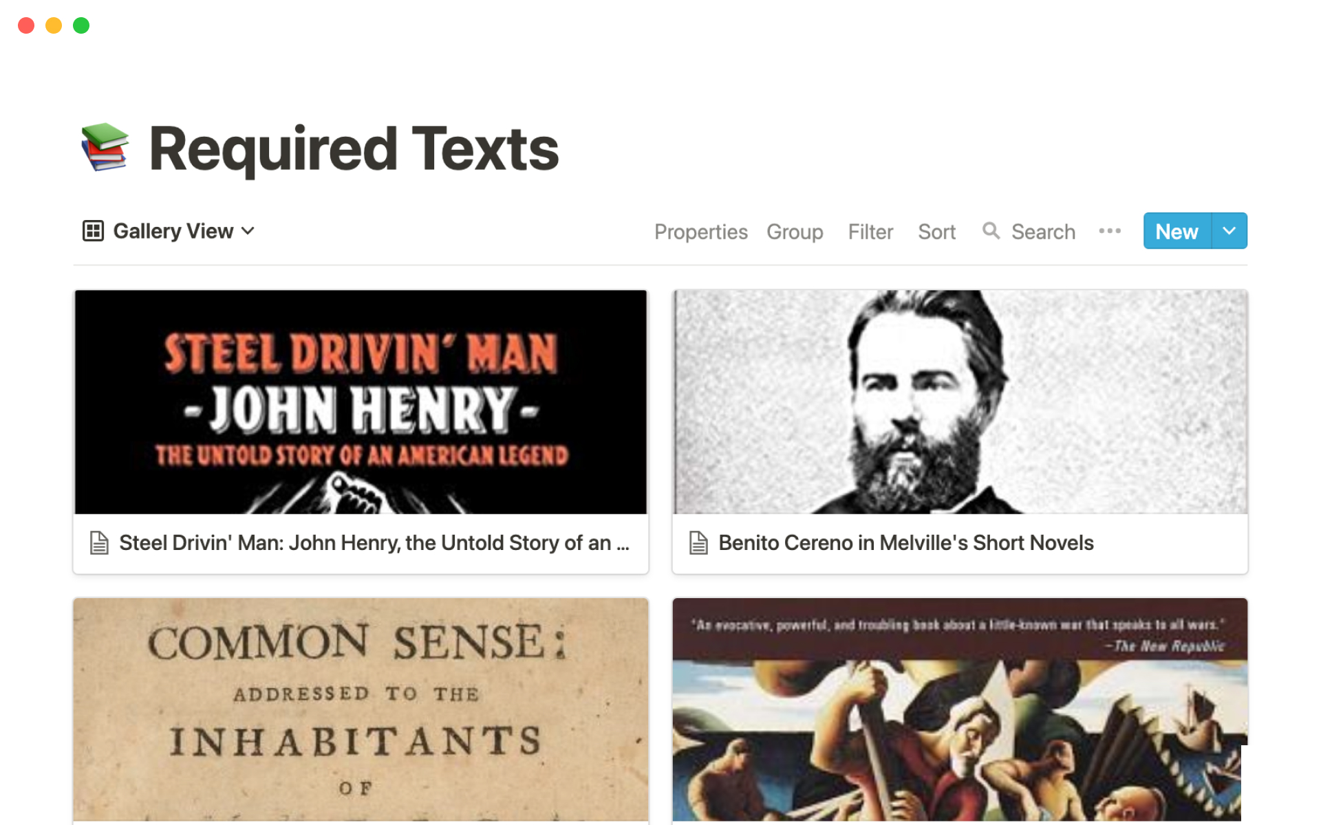
Task: Click the Steel Drivin' Man page icon
Action: [x=99, y=543]
